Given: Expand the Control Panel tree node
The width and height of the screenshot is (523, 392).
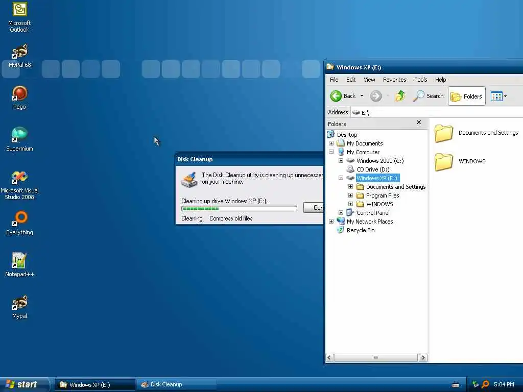Looking at the screenshot, I should click(341, 213).
